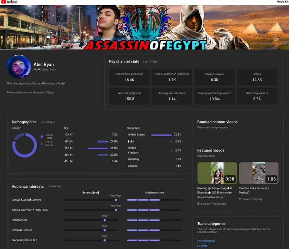This screenshot has width=289, height=249.
Task: Open the Lifestyle topic link
Action: click(x=202, y=246)
